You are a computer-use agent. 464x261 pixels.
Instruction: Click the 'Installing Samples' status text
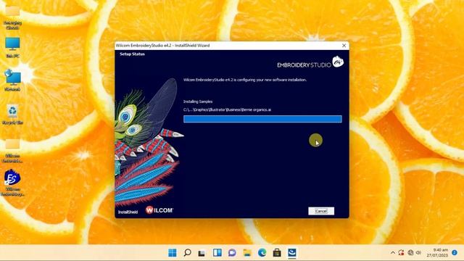point(198,101)
